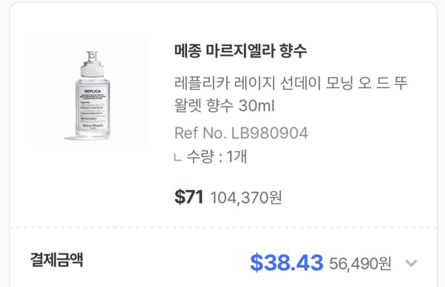The width and height of the screenshot is (445, 287).
Task: Click the 56,490원 payment amount in won
Action: tap(361, 262)
